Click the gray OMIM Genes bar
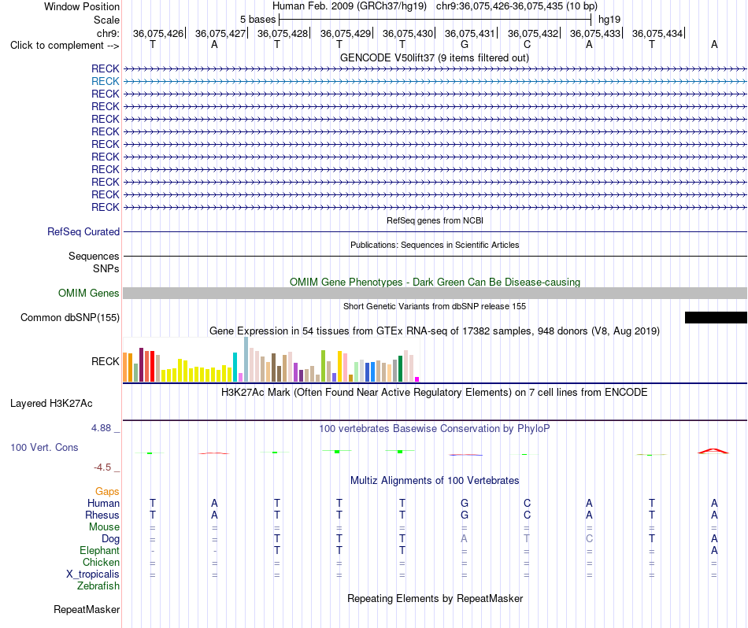 tap(435, 294)
